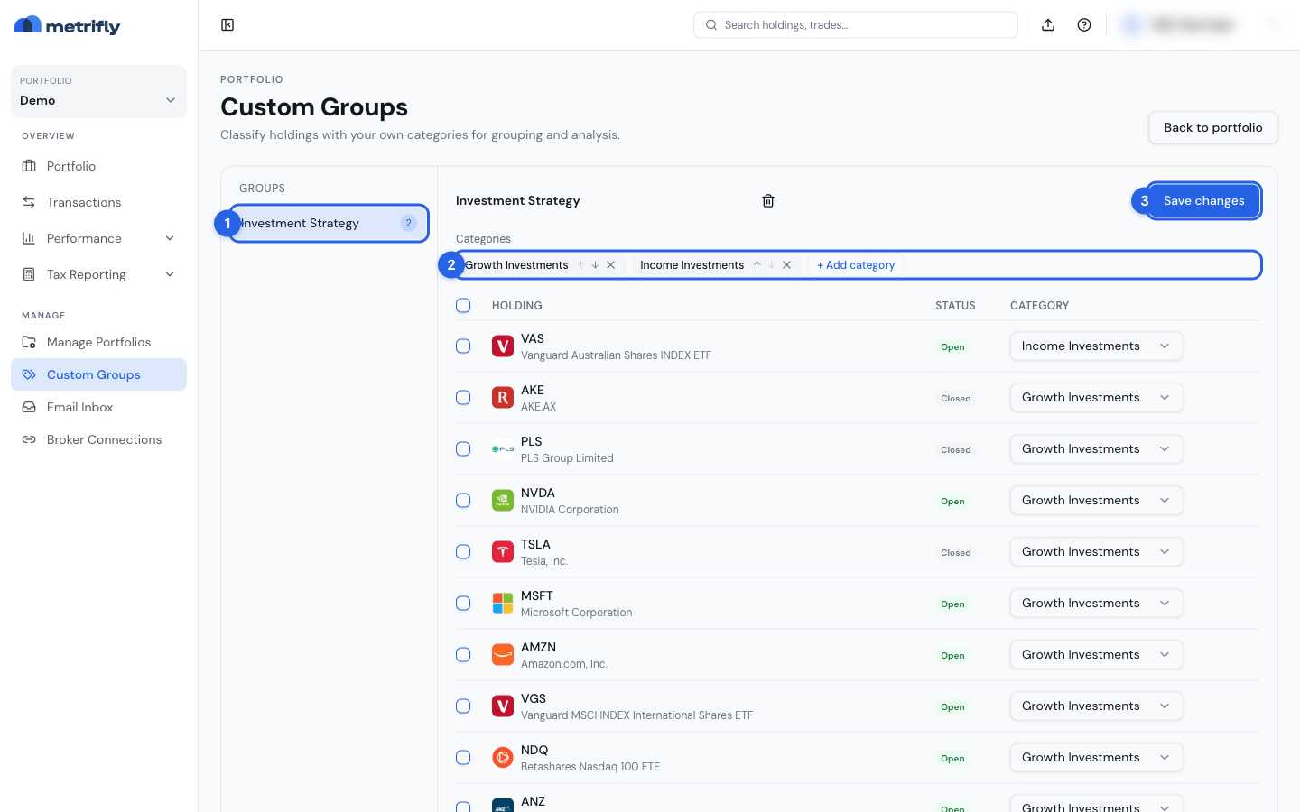Select the Investment Strategy group

tap(329, 224)
